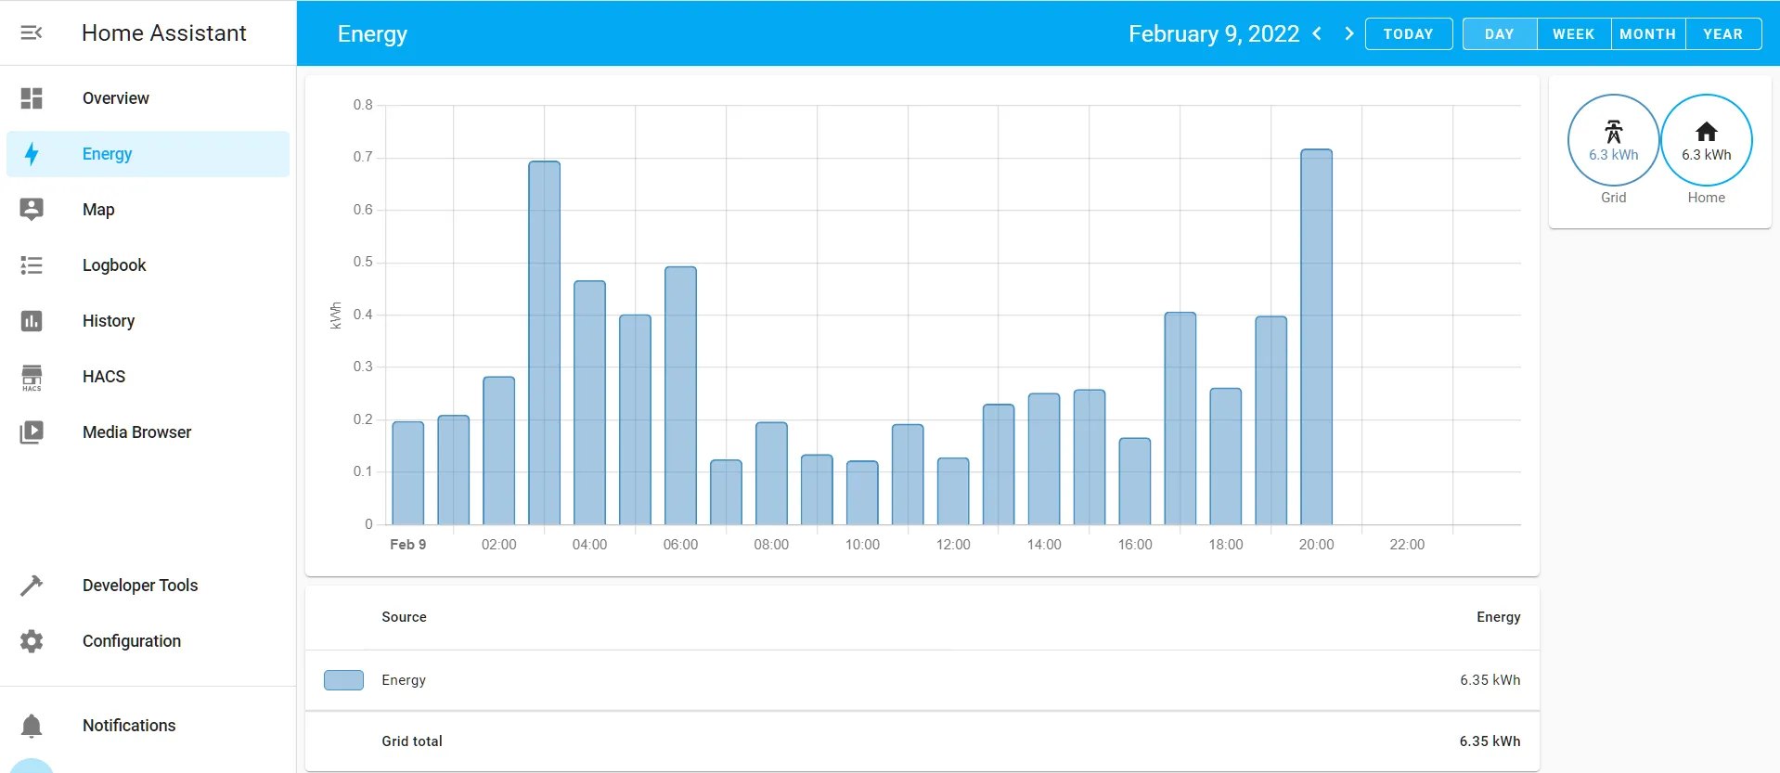
Task: Open Configuration gear icon
Action: (x=32, y=641)
